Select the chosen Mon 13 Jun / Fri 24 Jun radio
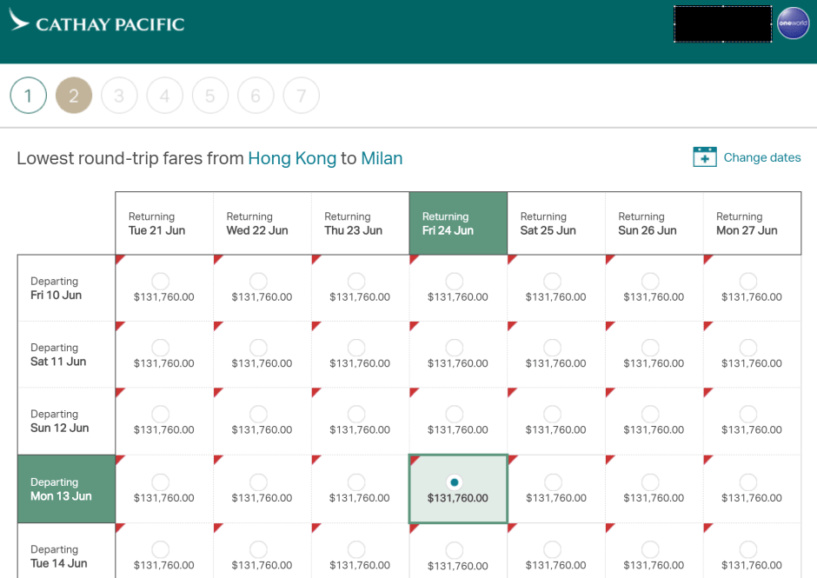Image resolution: width=817 pixels, height=578 pixels. (455, 482)
